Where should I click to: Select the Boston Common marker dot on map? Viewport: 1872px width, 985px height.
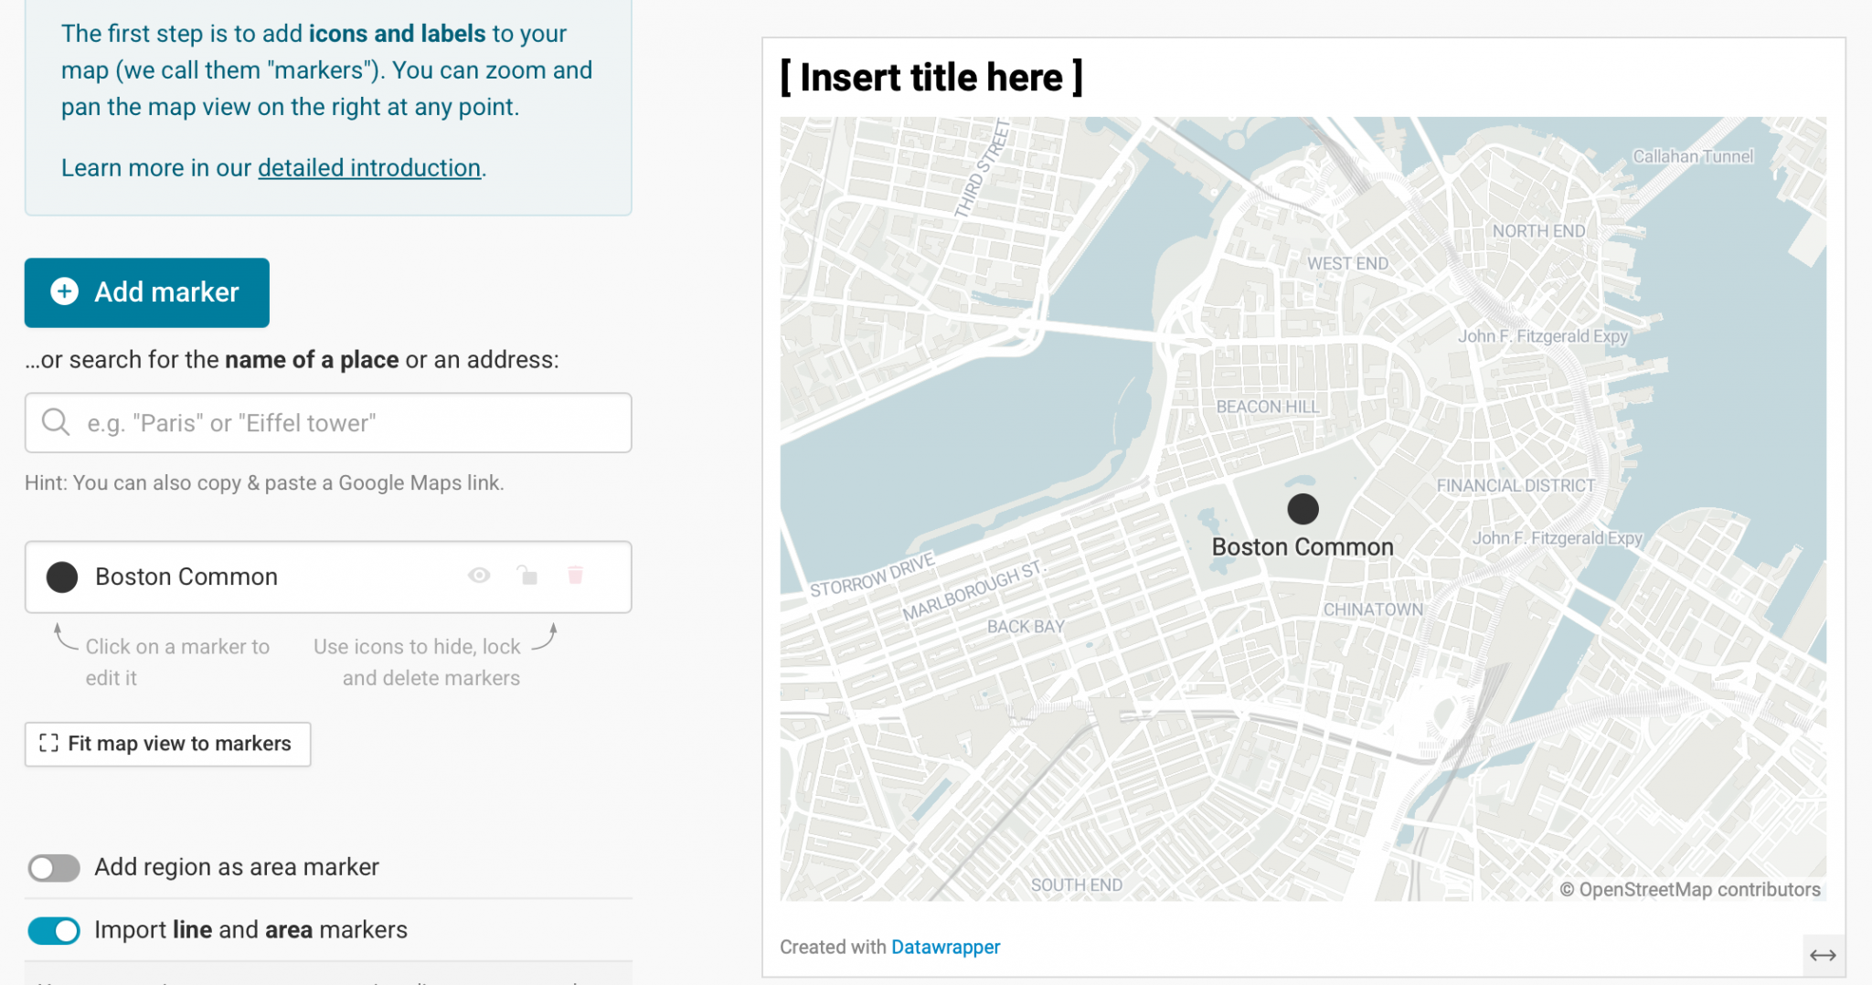pyautogui.click(x=1303, y=509)
